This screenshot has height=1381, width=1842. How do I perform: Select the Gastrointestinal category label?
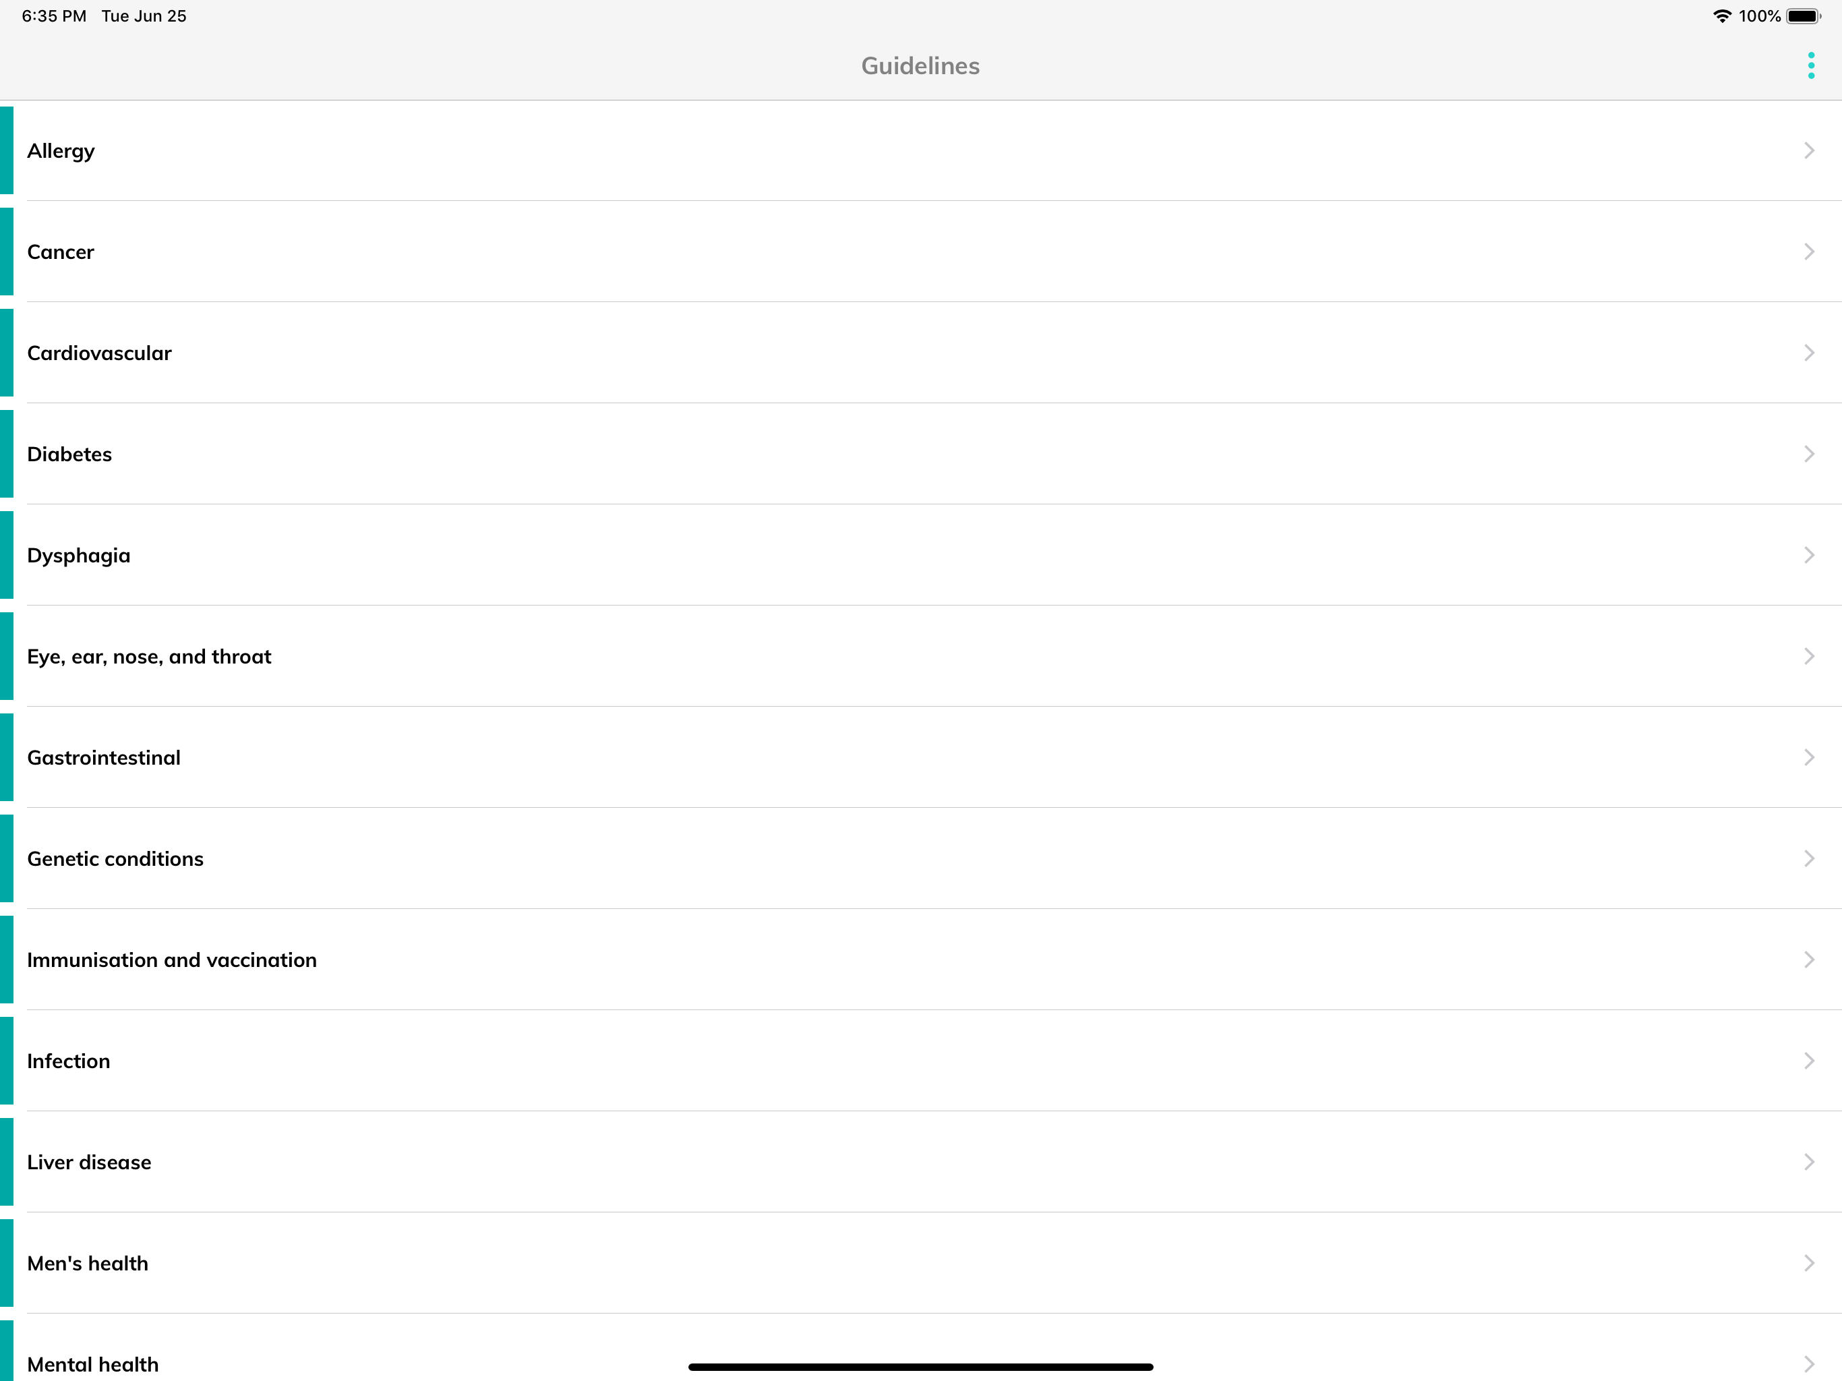pos(104,758)
